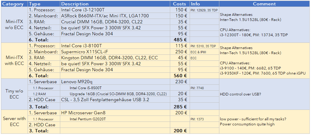Select the 'Tiny w/o ECC' category cell
Screen dimensions: 311x135
pyautogui.click(x=14, y=94)
